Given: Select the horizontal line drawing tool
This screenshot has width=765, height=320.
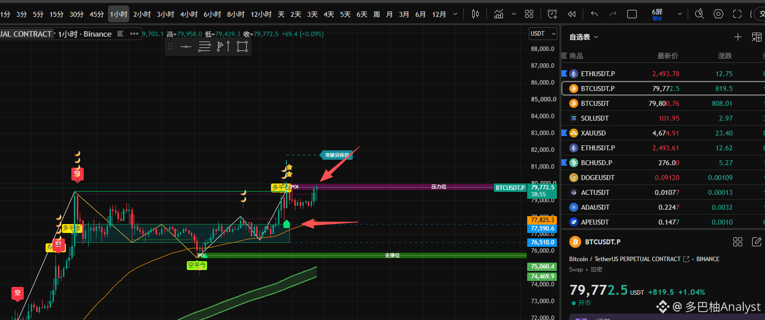Looking at the screenshot, I should 186,47.
